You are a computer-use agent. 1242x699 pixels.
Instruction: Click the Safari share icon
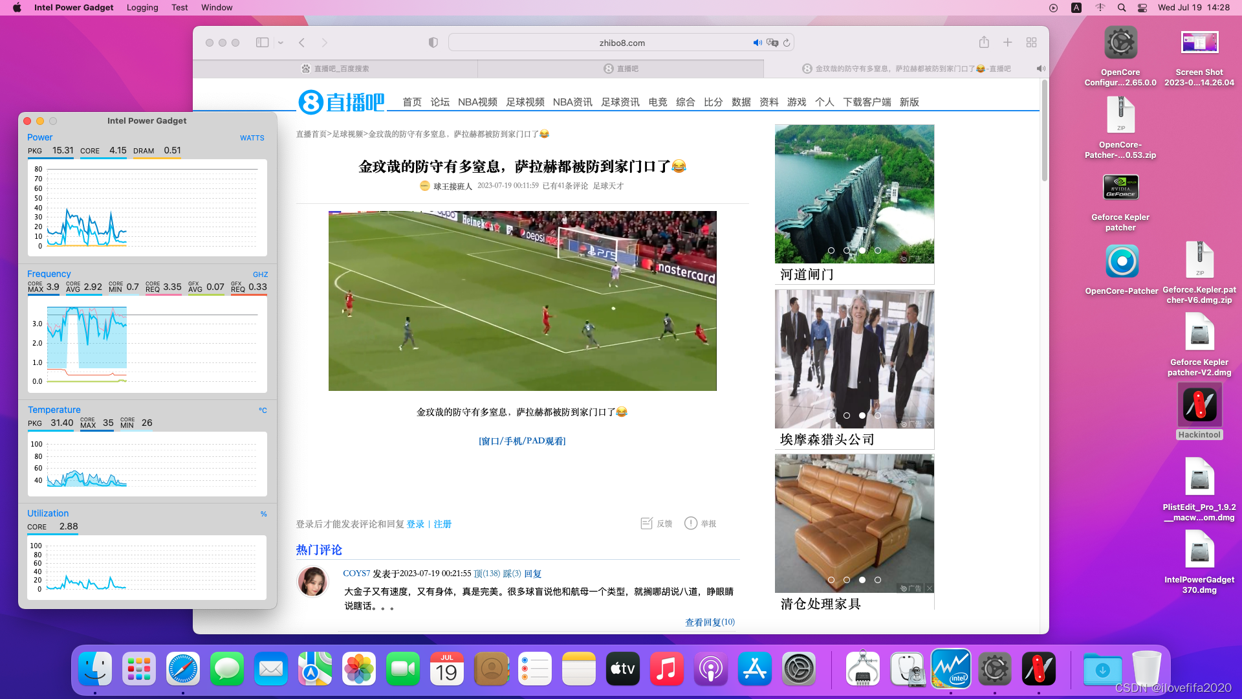pyautogui.click(x=984, y=43)
